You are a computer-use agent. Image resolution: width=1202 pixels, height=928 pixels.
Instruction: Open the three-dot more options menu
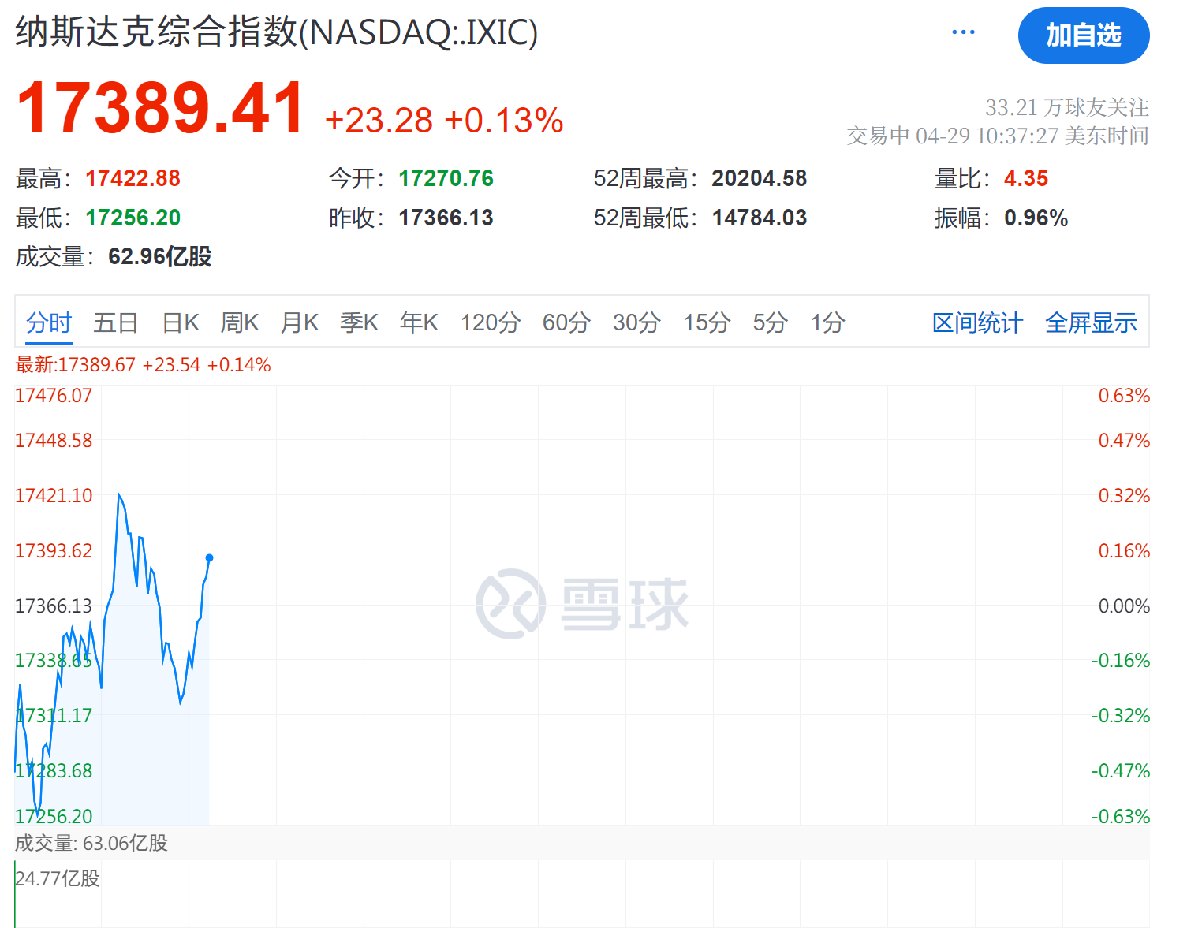(x=963, y=32)
